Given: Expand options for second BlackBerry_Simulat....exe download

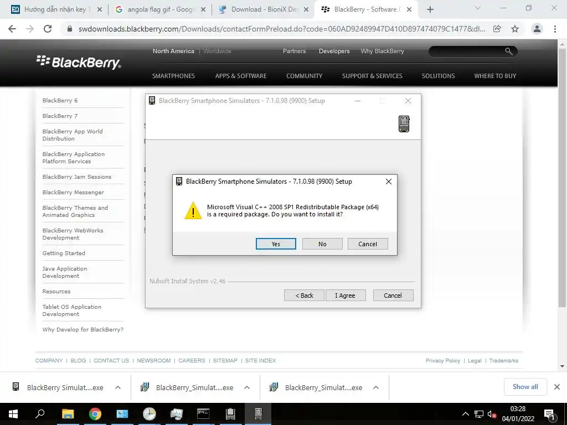Looking at the screenshot, I should (x=247, y=387).
